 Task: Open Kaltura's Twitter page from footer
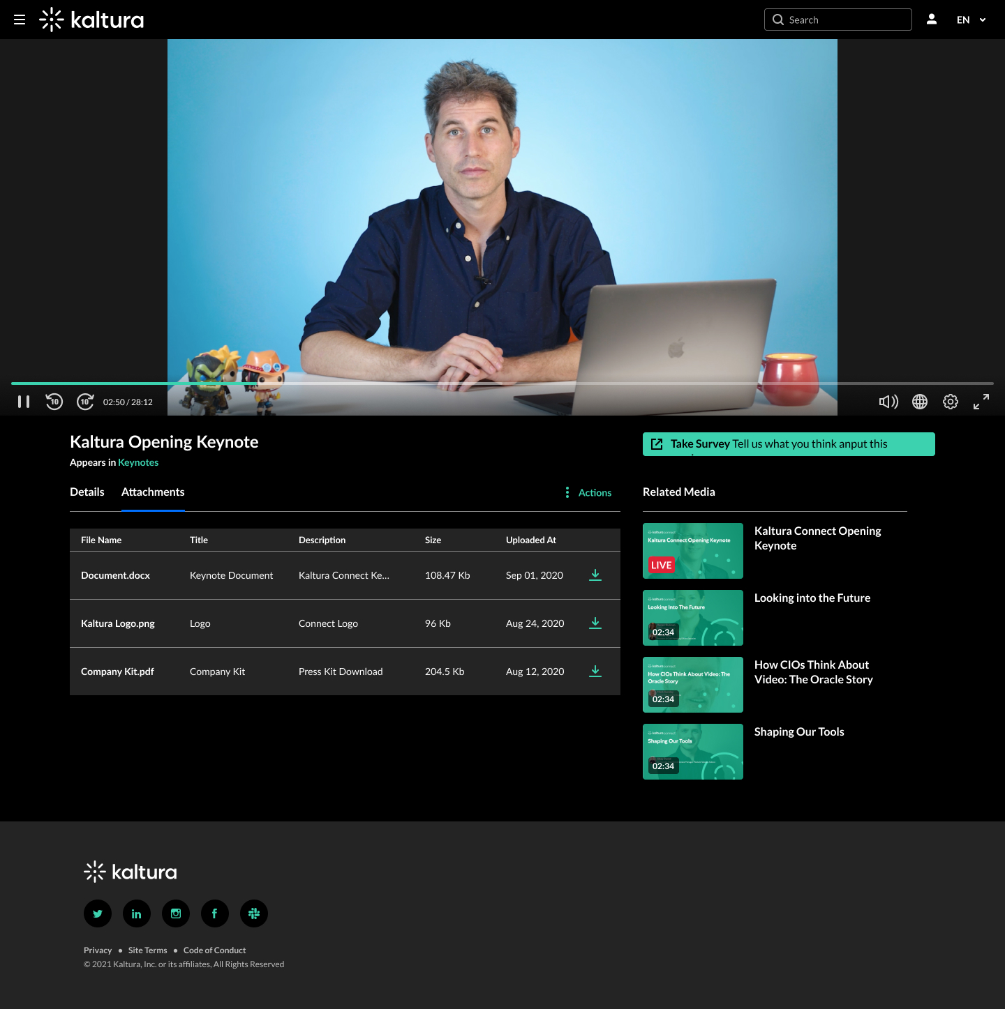tap(98, 913)
